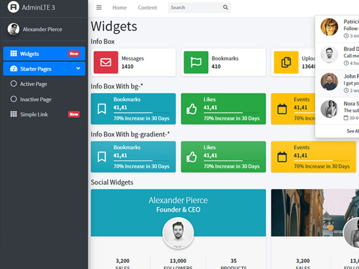Viewport: 359px width, 269px height.
Task: Click the search magnifier icon
Action: (225, 7)
